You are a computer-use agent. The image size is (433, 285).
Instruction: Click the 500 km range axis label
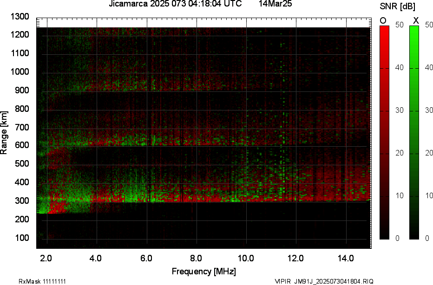click(22, 163)
